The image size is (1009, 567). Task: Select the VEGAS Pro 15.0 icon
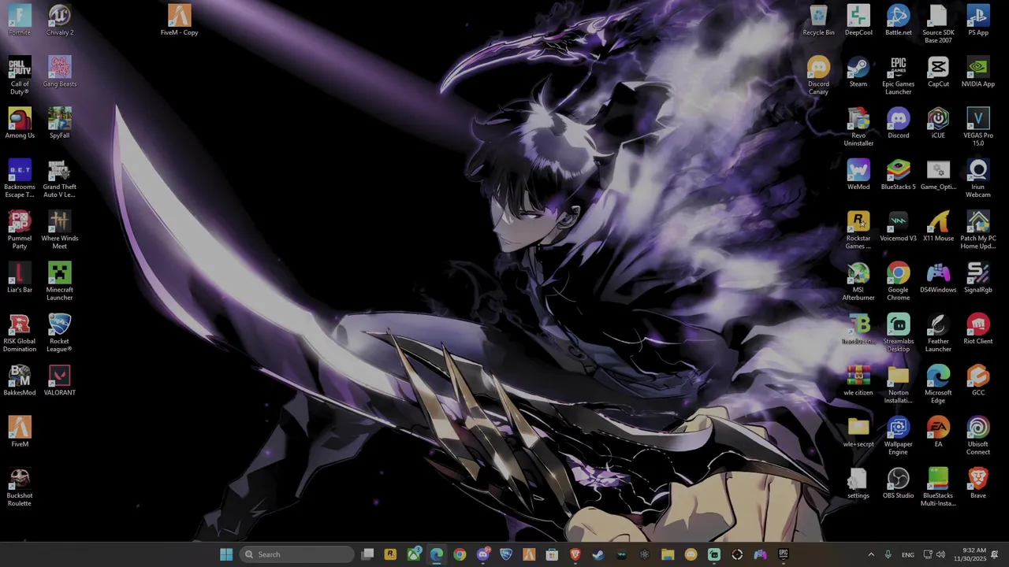(978, 127)
